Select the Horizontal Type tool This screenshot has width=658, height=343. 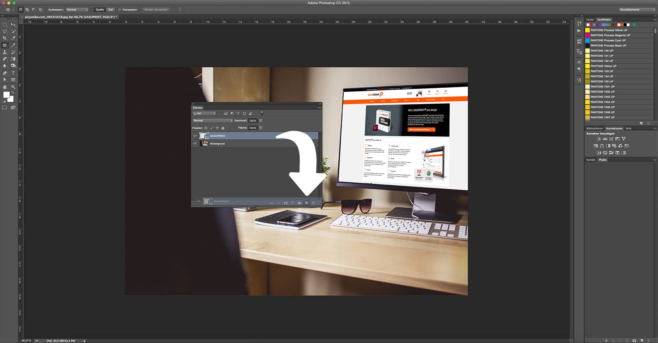tap(13, 73)
